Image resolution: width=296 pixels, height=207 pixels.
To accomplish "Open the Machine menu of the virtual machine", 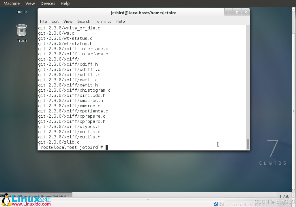I will click(x=11, y=3).
